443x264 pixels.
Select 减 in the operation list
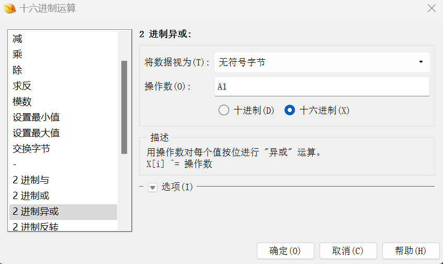point(64,39)
